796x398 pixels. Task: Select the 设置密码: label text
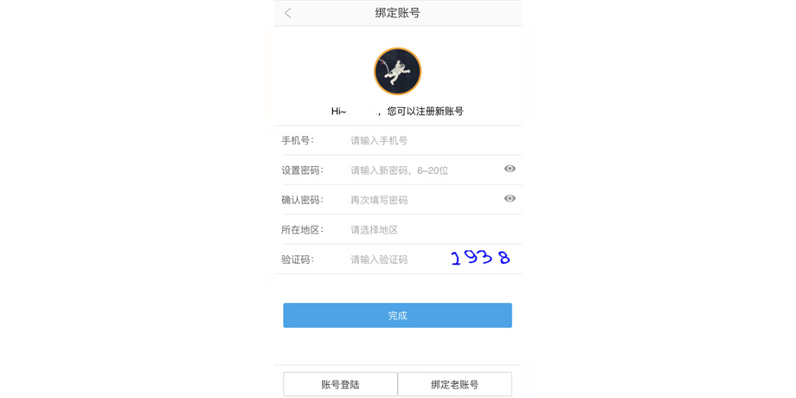tap(303, 170)
